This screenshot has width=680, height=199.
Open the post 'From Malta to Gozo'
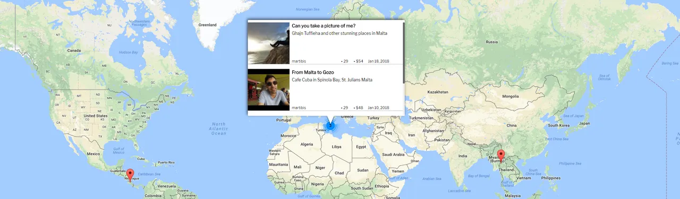point(313,72)
